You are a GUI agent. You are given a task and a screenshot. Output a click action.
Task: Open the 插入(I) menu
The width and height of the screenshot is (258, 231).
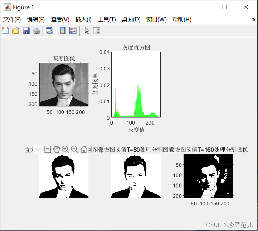point(84,20)
